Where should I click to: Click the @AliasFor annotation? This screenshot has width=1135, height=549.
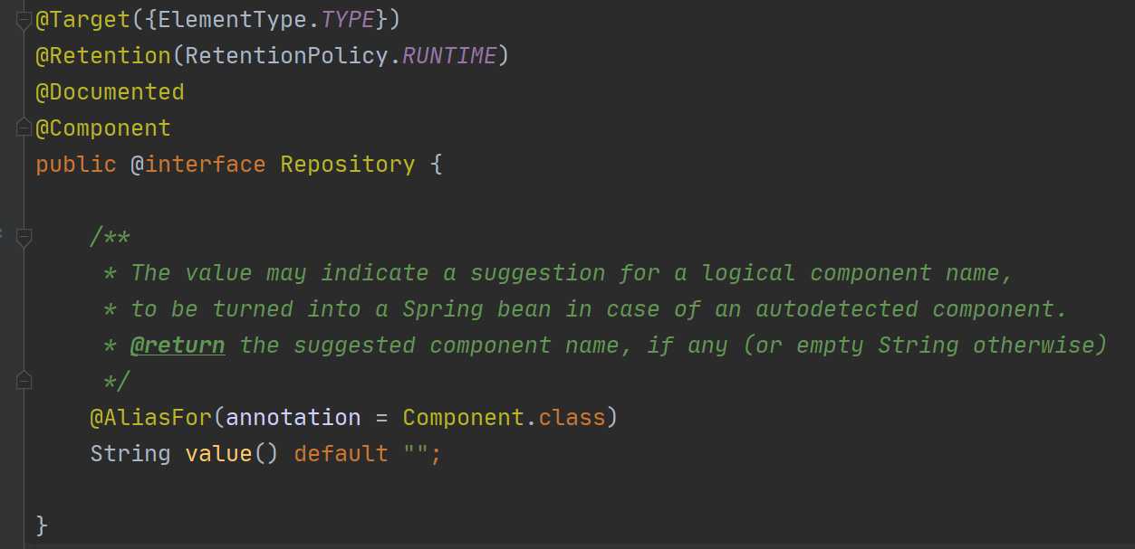(x=151, y=418)
